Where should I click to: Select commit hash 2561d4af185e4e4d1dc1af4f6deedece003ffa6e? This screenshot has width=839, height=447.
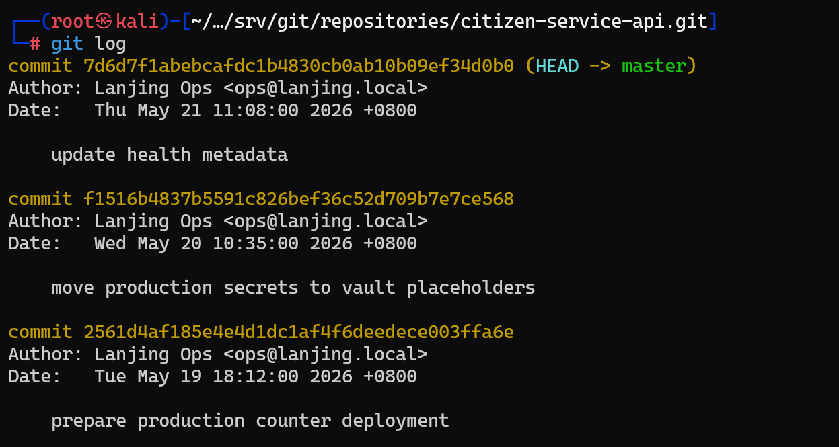coord(299,332)
